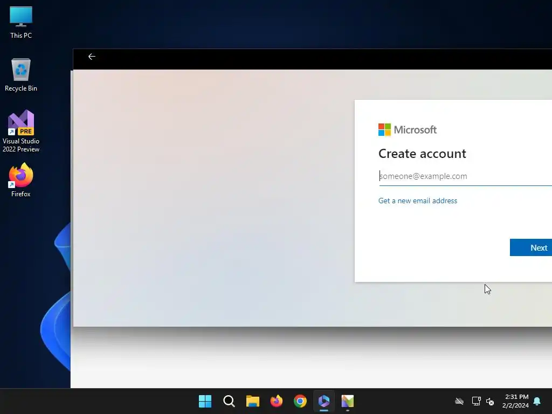Switch to the active Microsoft taskbar app

324,401
